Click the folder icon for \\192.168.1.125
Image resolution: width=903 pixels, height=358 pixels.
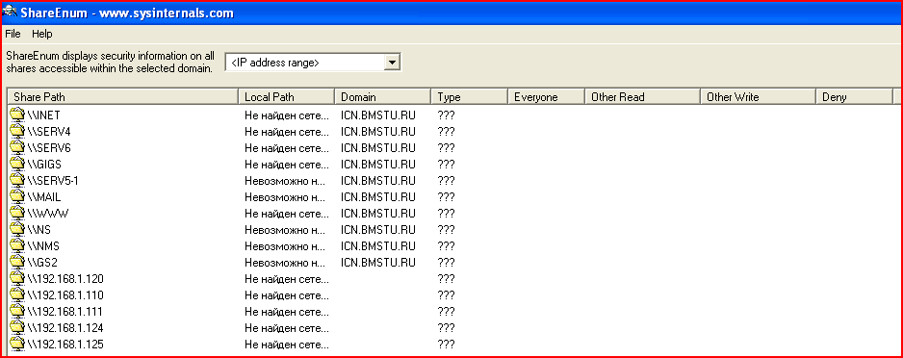click(x=18, y=345)
